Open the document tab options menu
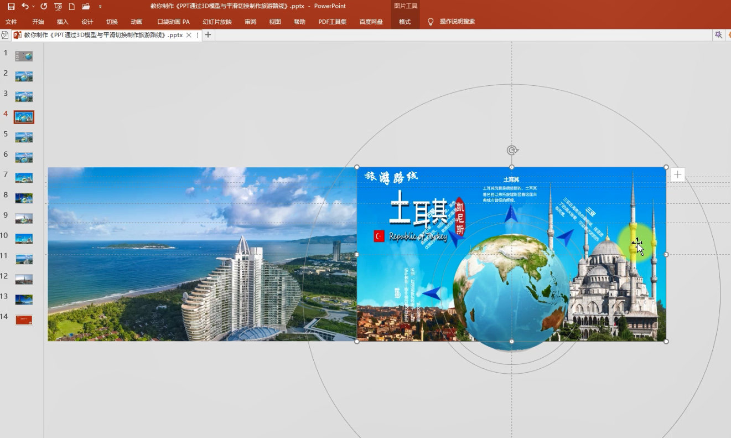 198,35
